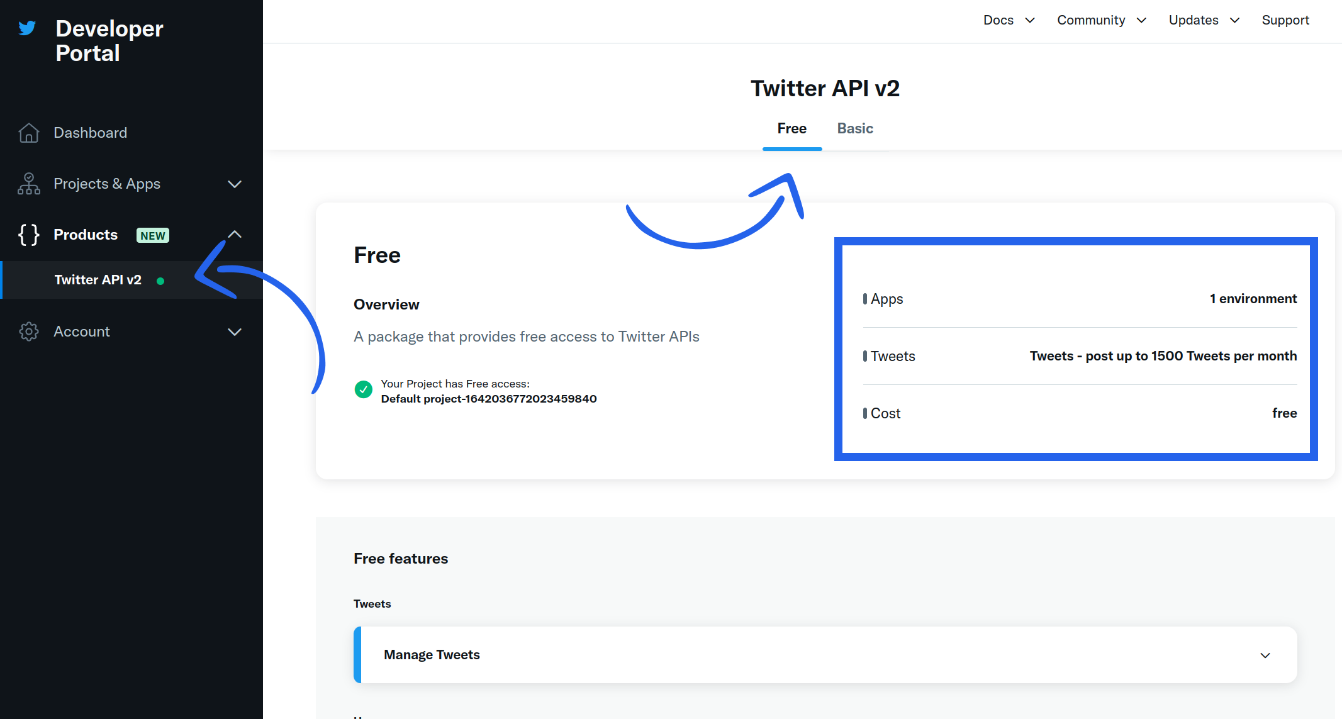
Task: Click the green checkmark access icon
Action: click(x=364, y=390)
